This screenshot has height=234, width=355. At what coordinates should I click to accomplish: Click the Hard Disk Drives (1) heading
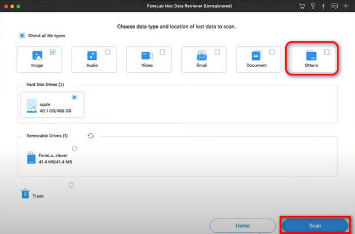tap(45, 85)
